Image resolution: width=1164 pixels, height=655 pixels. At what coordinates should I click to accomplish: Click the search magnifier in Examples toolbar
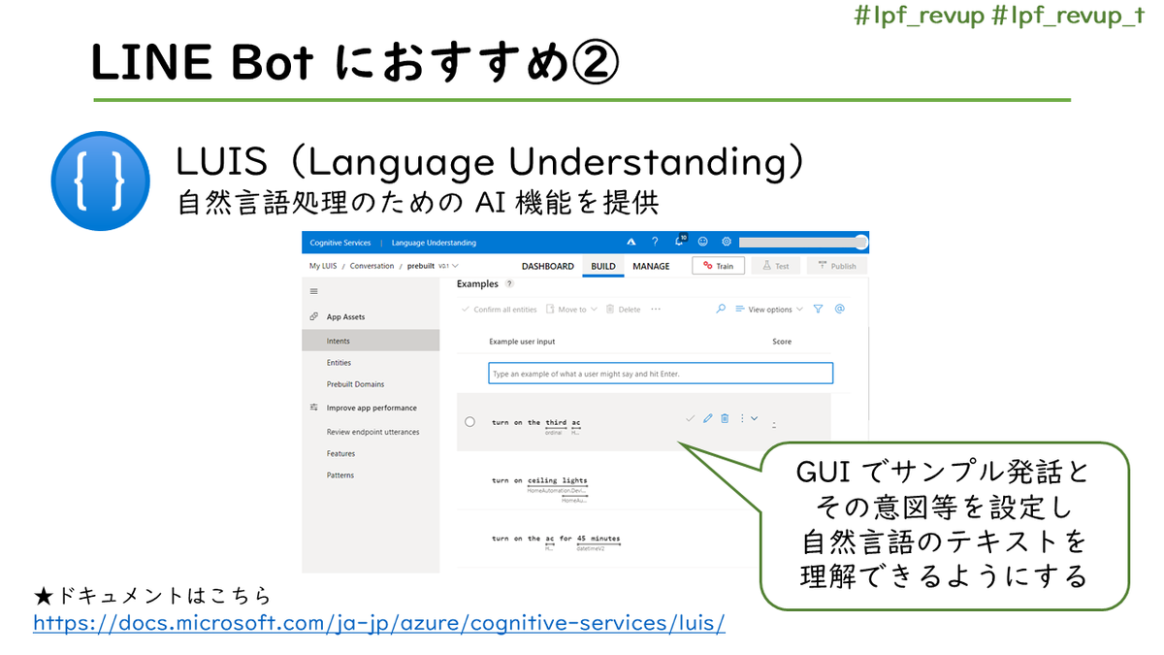(721, 309)
